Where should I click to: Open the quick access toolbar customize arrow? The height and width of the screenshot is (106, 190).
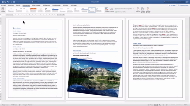pyautogui.click(x=39, y=2)
